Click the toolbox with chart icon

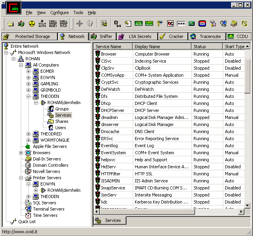[213, 24]
